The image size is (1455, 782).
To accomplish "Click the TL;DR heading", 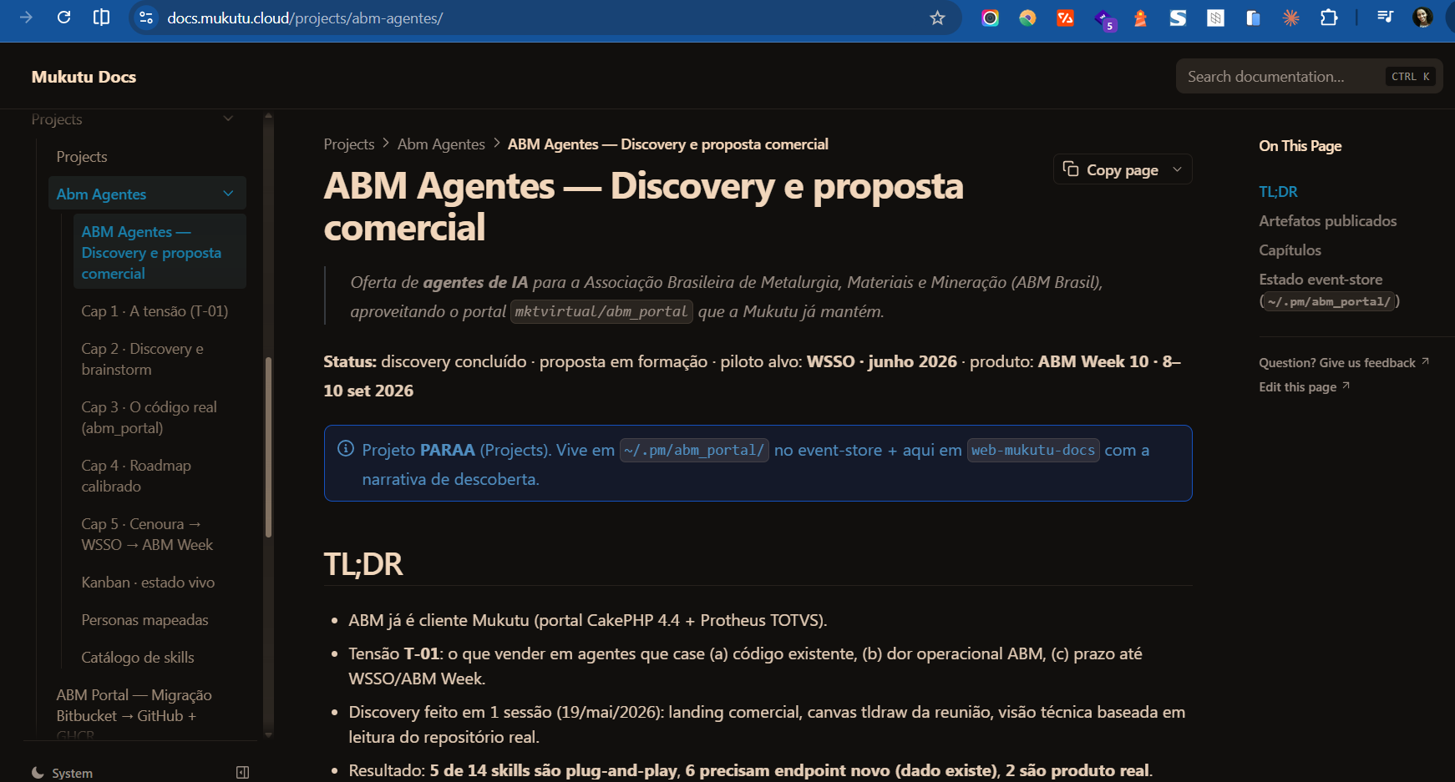I will pos(363,564).
